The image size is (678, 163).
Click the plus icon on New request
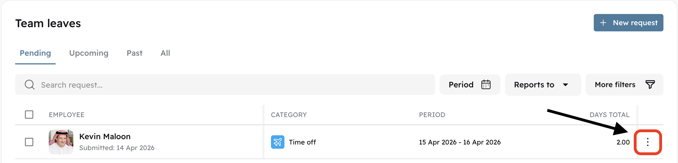point(603,23)
